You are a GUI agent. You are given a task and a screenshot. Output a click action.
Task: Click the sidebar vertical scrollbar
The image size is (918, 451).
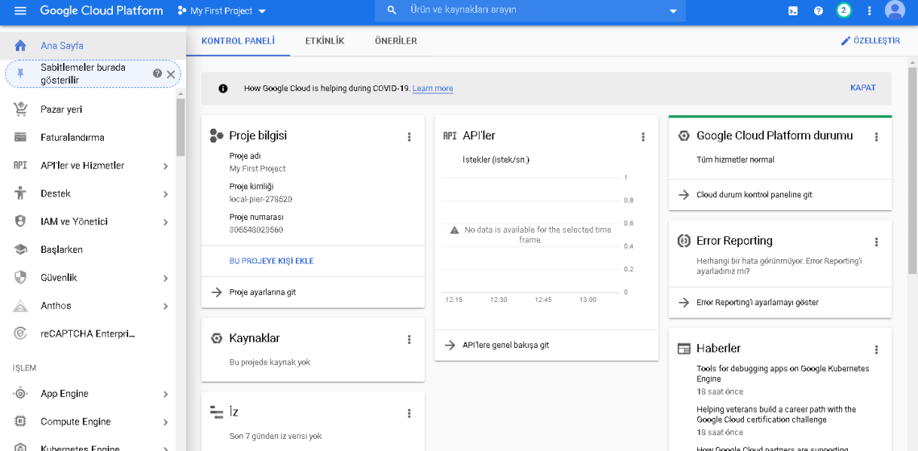(x=181, y=127)
